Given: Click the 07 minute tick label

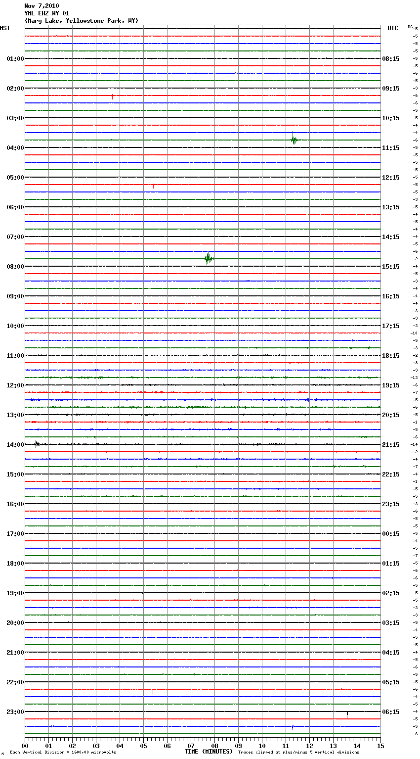Looking at the screenshot, I should point(191,746).
